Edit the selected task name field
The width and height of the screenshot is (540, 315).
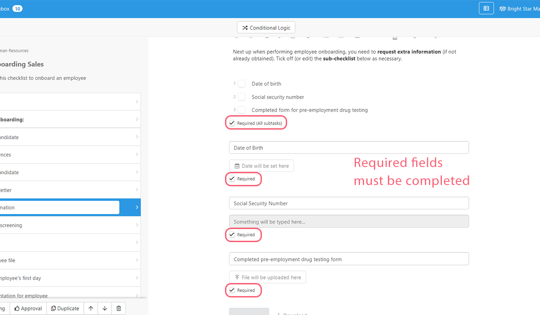click(59, 207)
